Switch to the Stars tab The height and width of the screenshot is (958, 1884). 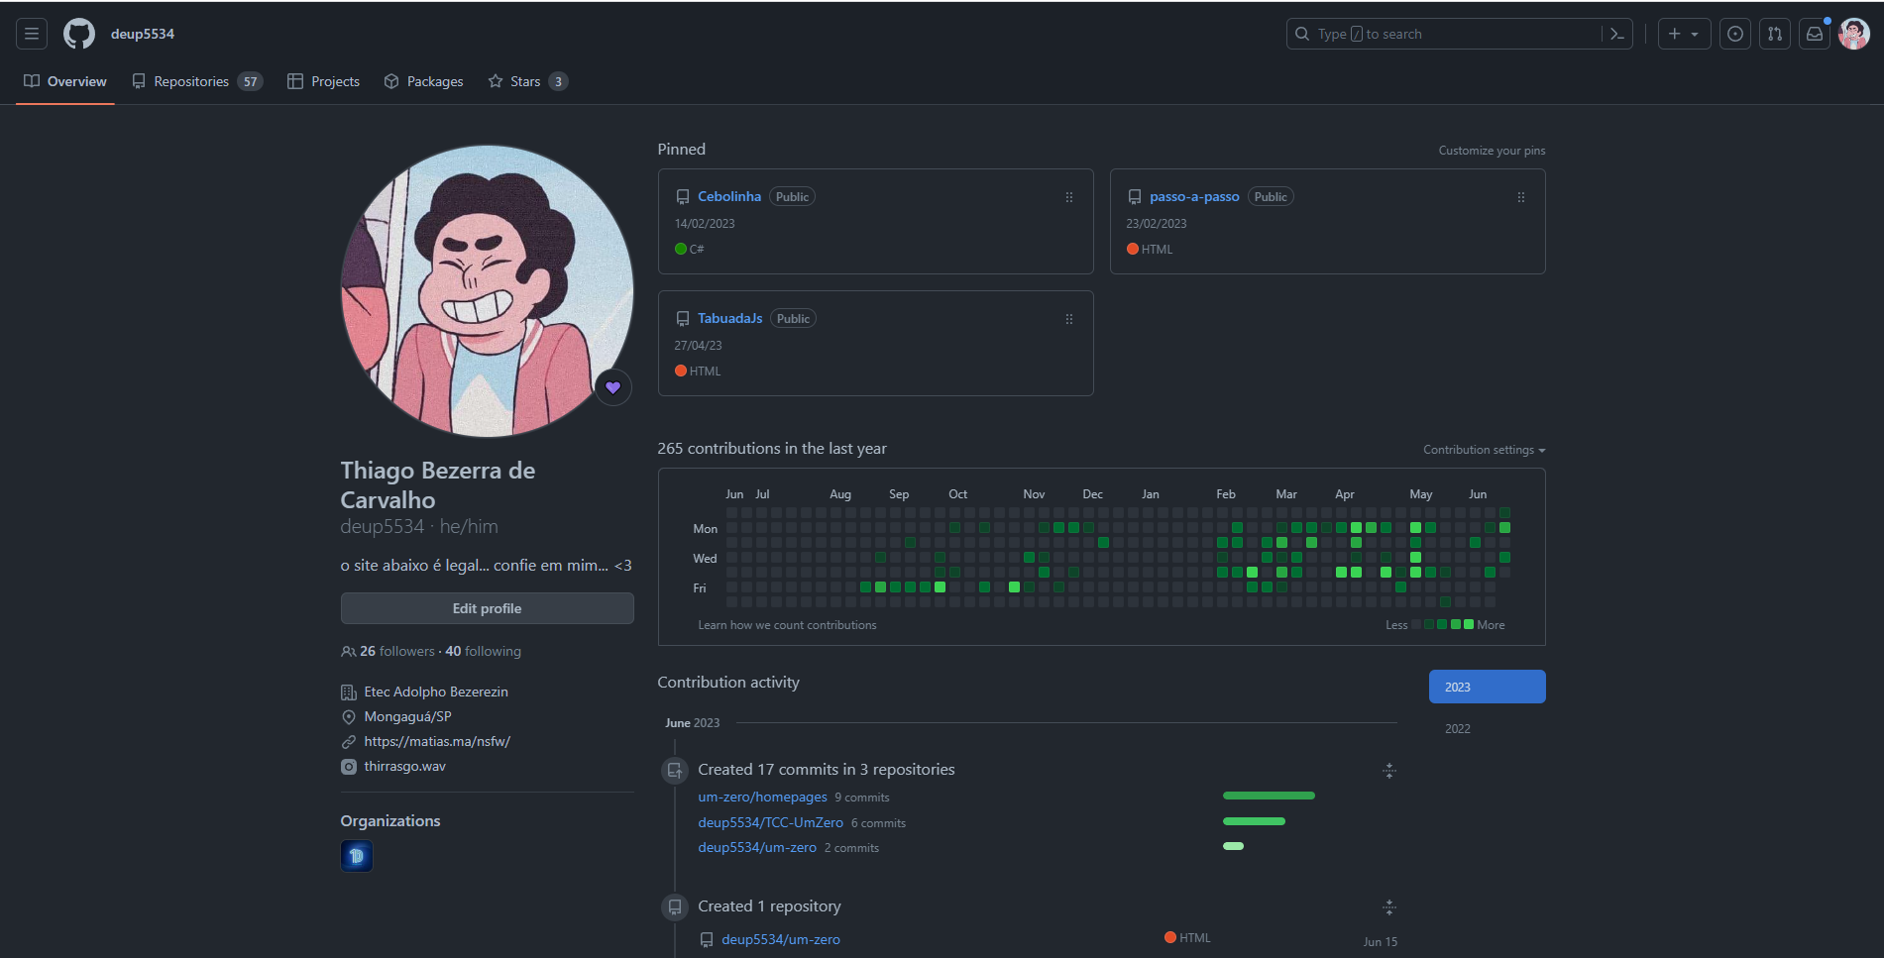pyautogui.click(x=527, y=81)
